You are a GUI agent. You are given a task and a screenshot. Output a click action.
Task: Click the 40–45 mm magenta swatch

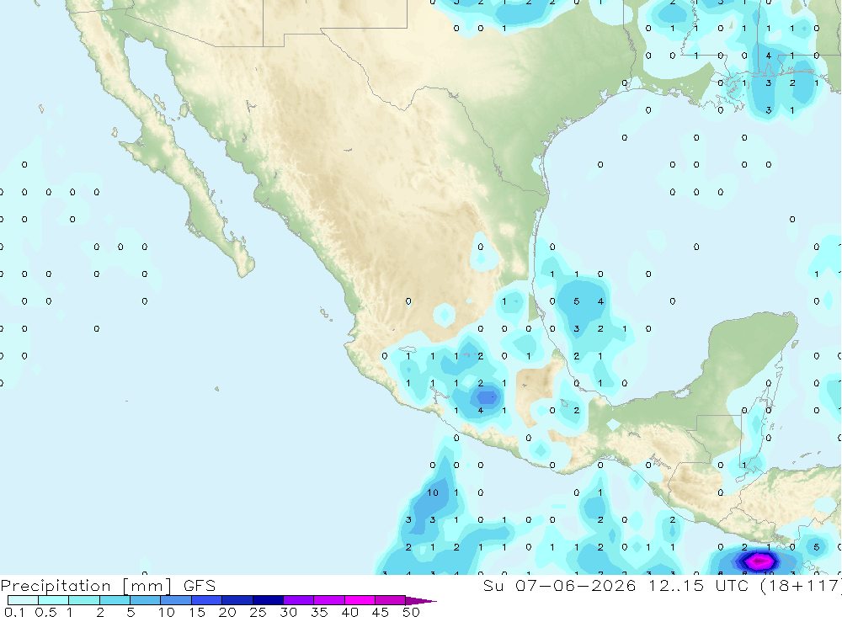[360, 600]
